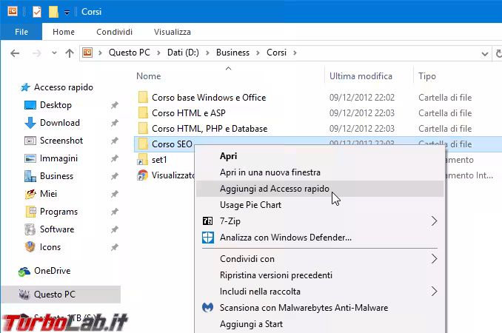
Task: Open Software in the navigation pane
Action: click(x=57, y=229)
